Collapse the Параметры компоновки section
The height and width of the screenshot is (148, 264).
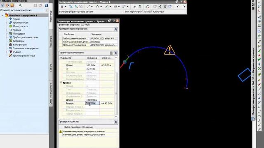click(x=115, y=53)
